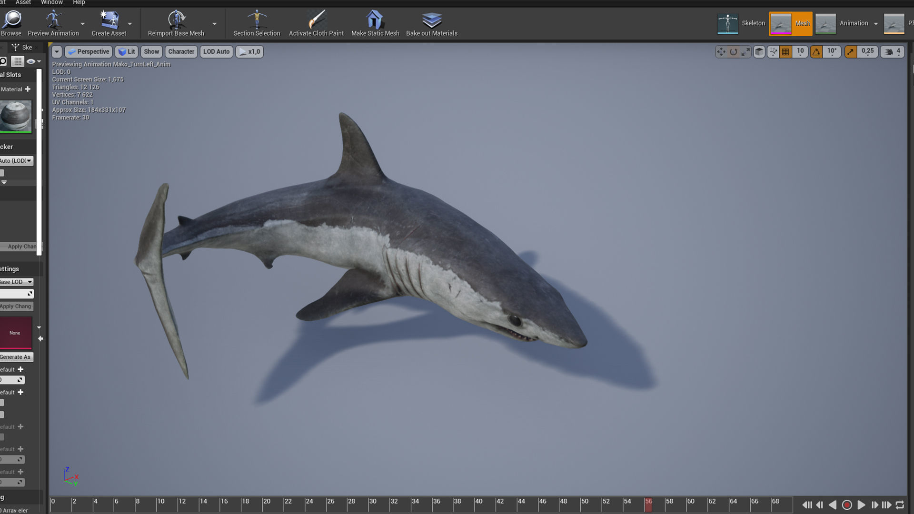Toggle scale snapping in viewport
Screen dimensions: 914x514
pyautogui.click(x=850, y=52)
